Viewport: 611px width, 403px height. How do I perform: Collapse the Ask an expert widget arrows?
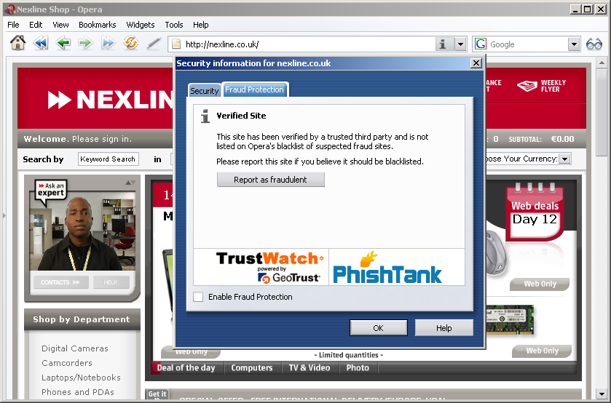pos(130,183)
